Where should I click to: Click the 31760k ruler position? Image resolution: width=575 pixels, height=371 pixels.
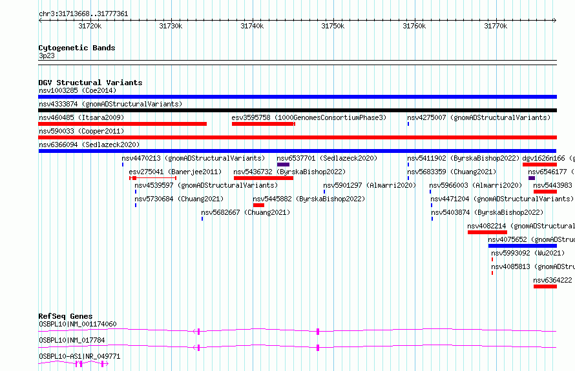(x=414, y=26)
